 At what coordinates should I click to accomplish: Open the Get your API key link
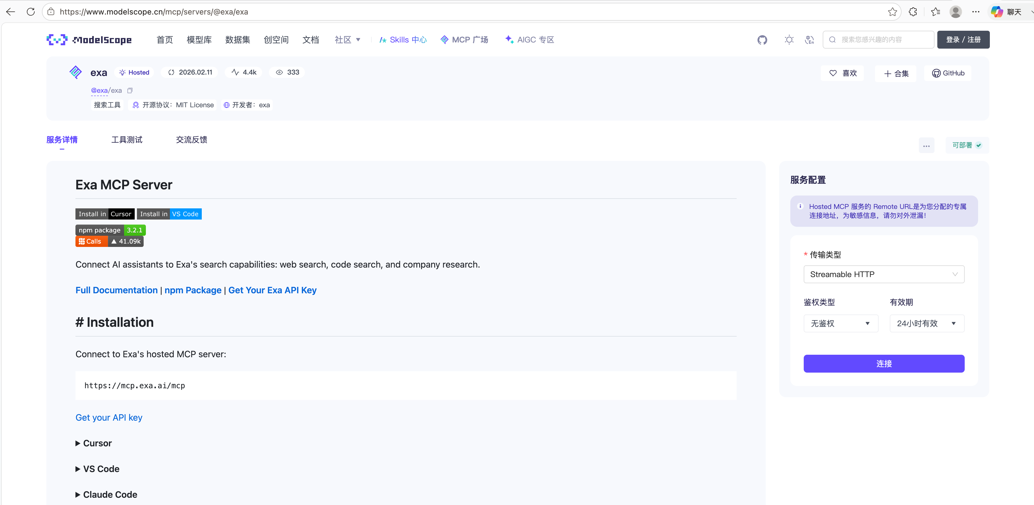pyautogui.click(x=109, y=418)
